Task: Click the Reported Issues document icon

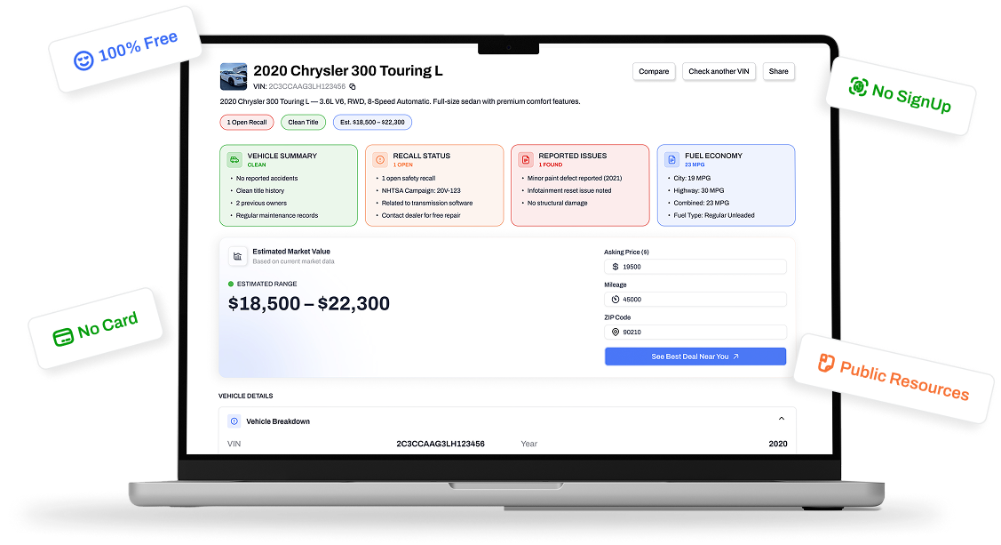Action: point(526,160)
